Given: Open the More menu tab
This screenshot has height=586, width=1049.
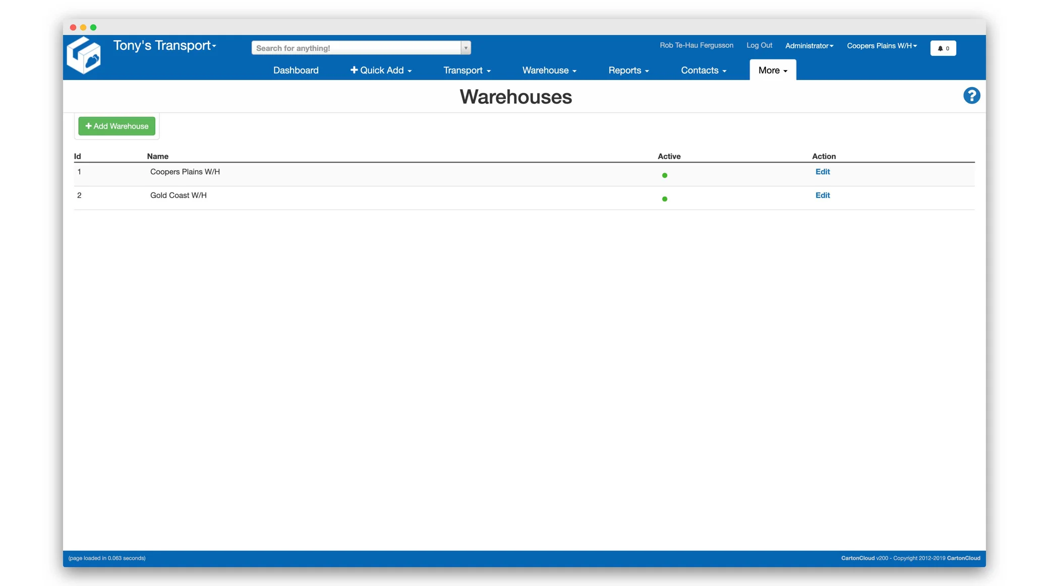Looking at the screenshot, I should point(772,71).
